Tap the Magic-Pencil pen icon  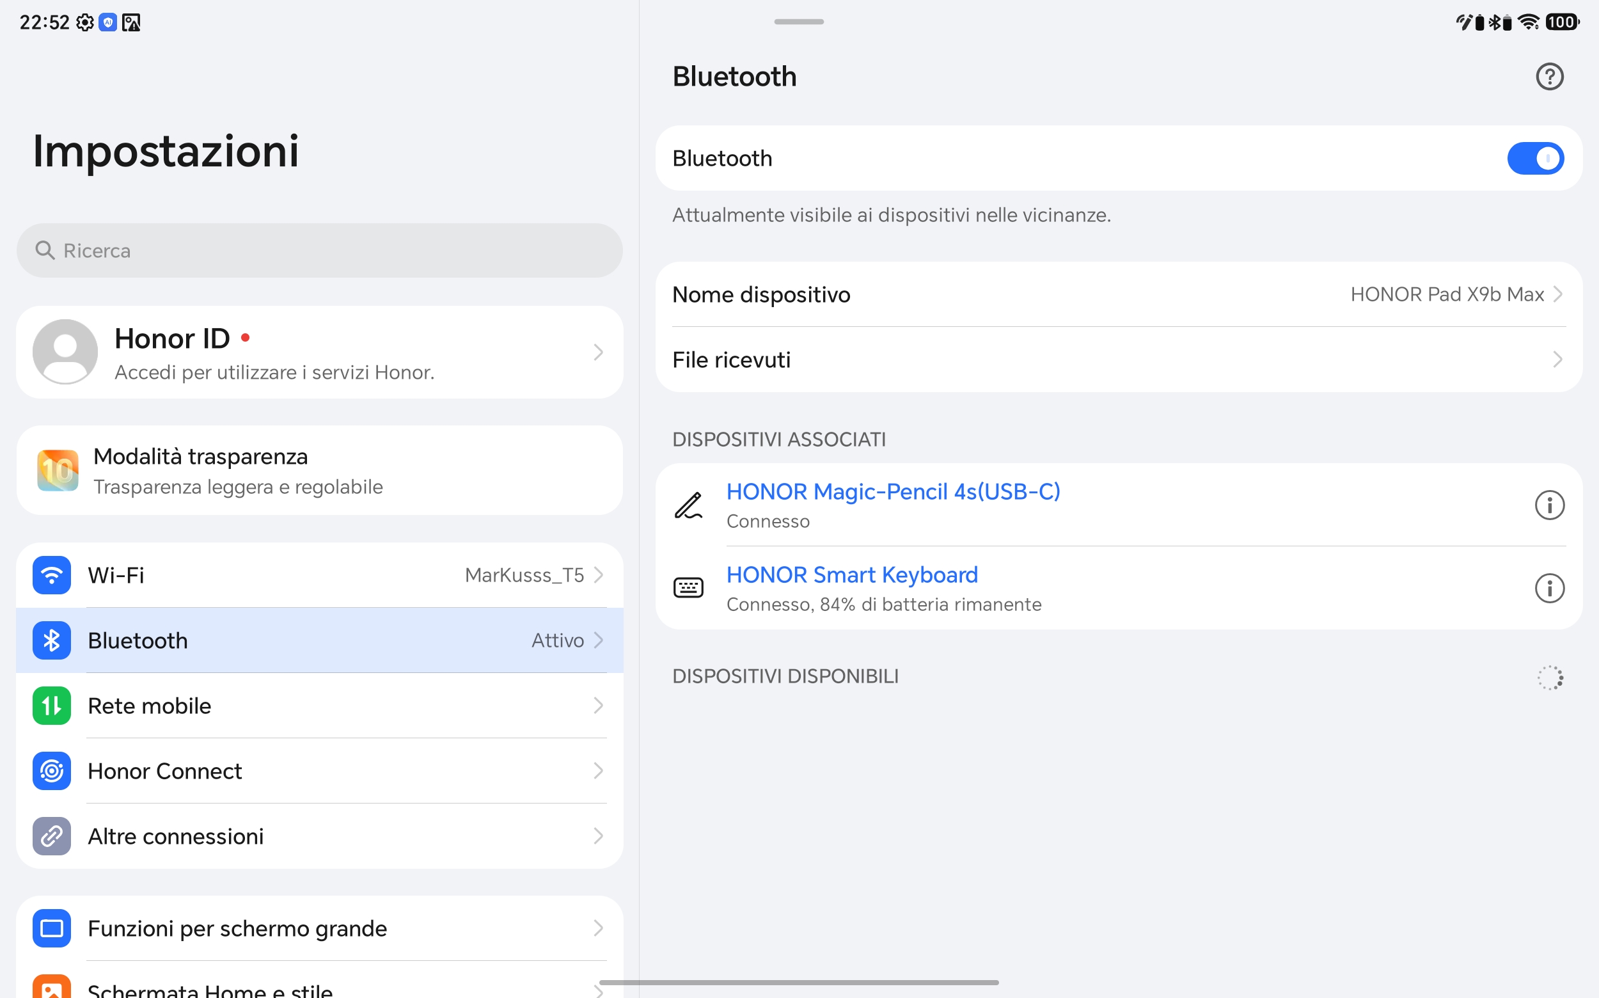(688, 505)
